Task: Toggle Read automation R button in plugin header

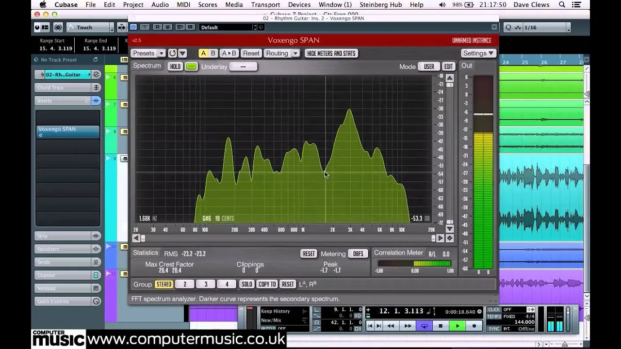Action: coord(157,27)
